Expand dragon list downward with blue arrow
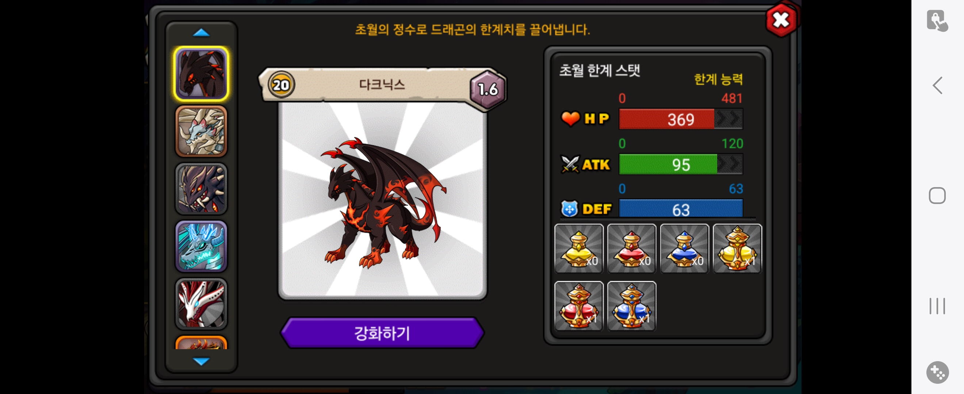This screenshot has height=394, width=964. (201, 361)
